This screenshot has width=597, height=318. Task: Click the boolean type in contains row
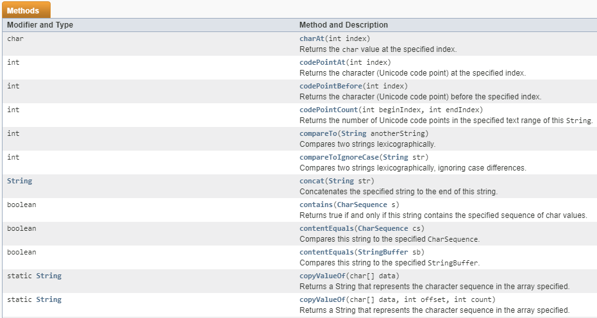pos(21,205)
